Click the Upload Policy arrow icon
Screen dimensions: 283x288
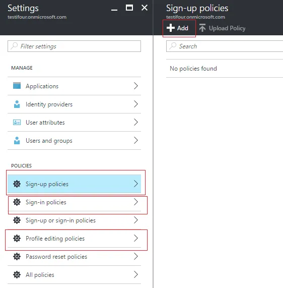pos(202,28)
